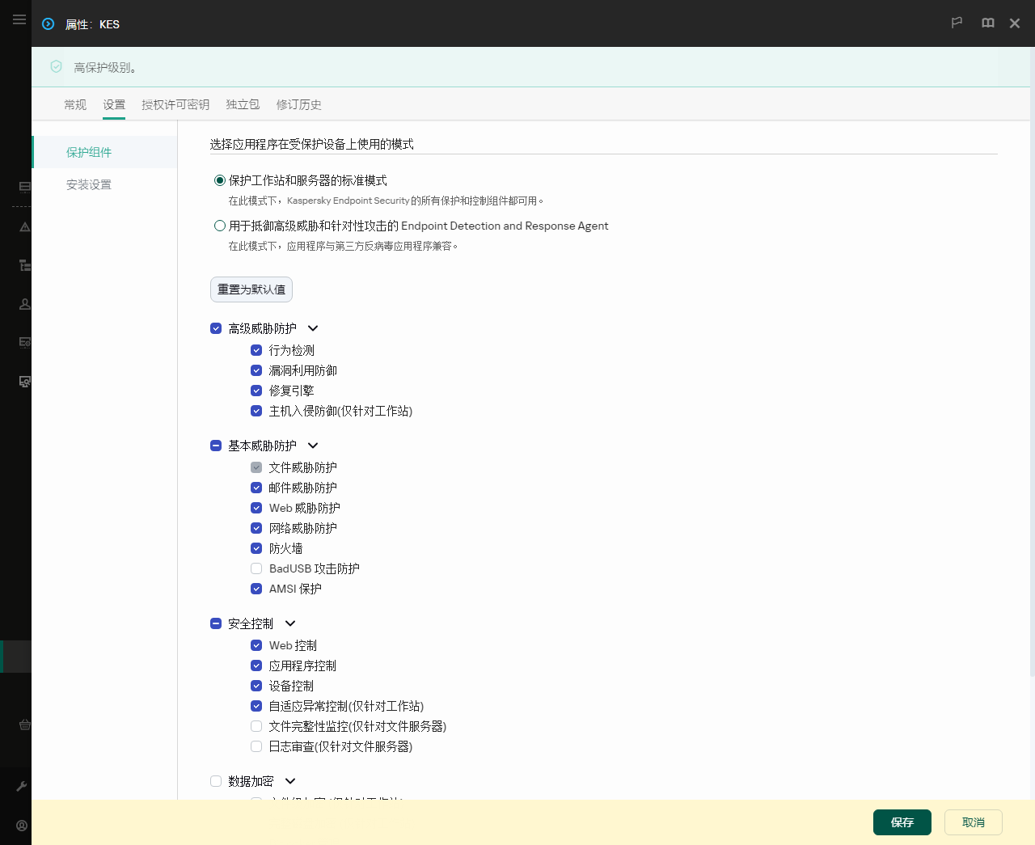Collapse the 安全控制 group
Image resolution: width=1035 pixels, height=845 pixels.
[290, 623]
